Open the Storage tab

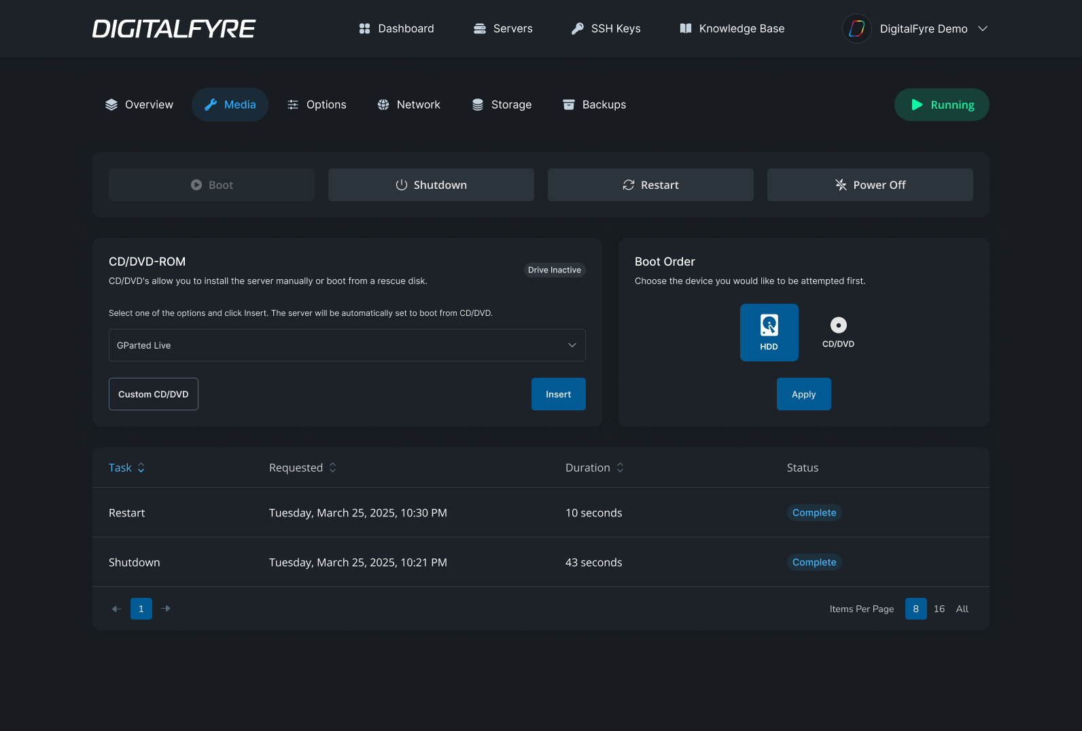(502, 105)
